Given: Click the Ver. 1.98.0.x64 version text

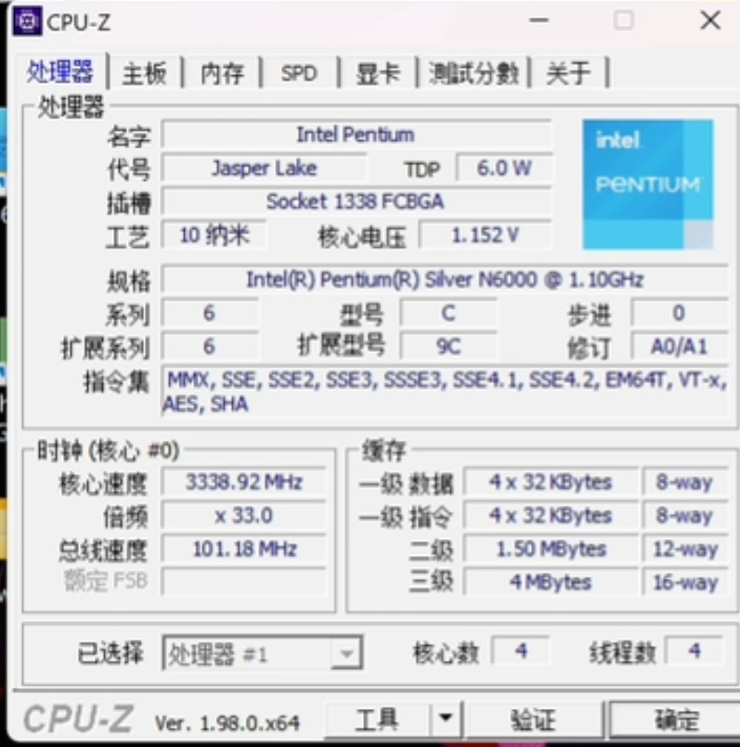Looking at the screenshot, I should tap(227, 723).
